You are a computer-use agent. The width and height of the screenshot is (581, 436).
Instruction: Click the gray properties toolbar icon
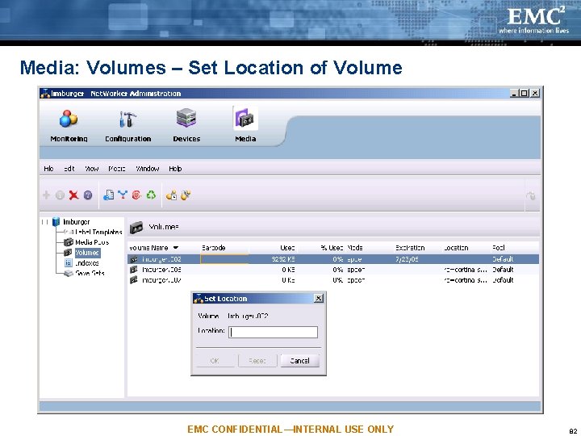(x=60, y=195)
